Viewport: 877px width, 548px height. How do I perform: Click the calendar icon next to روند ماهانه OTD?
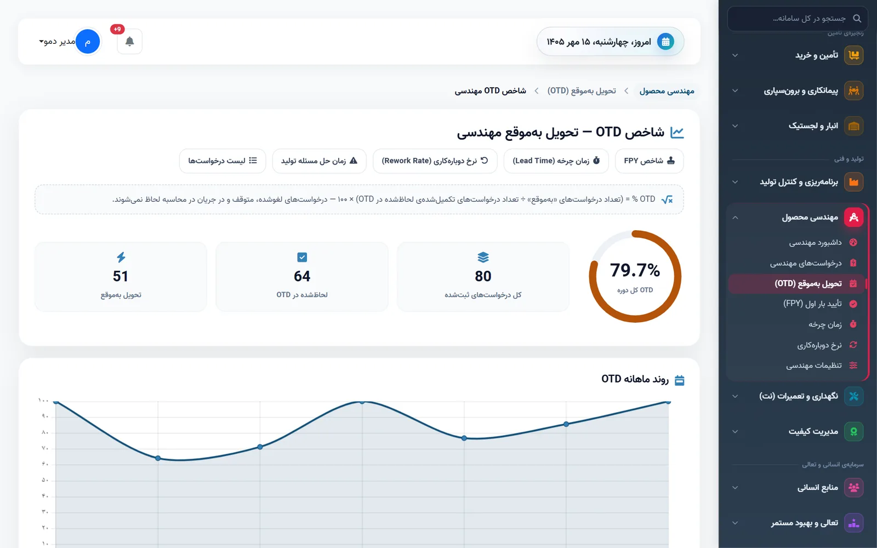pyautogui.click(x=679, y=380)
